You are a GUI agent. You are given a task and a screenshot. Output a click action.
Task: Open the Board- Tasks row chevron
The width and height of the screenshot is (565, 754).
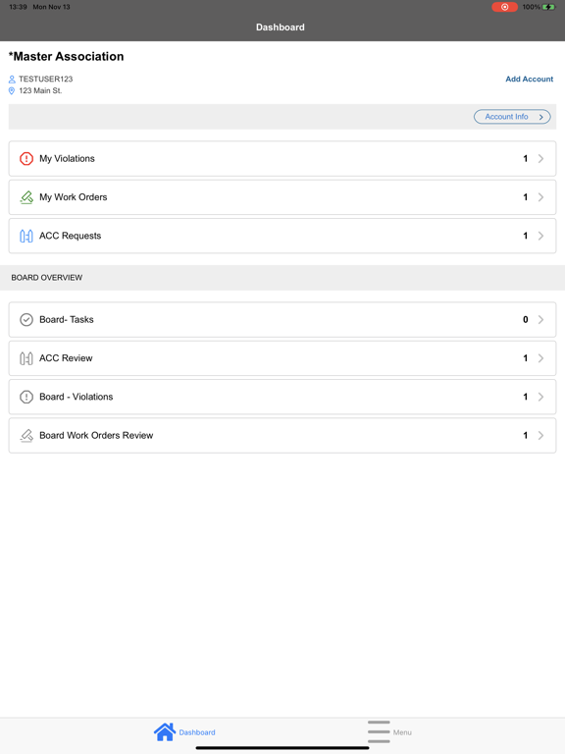click(x=541, y=320)
